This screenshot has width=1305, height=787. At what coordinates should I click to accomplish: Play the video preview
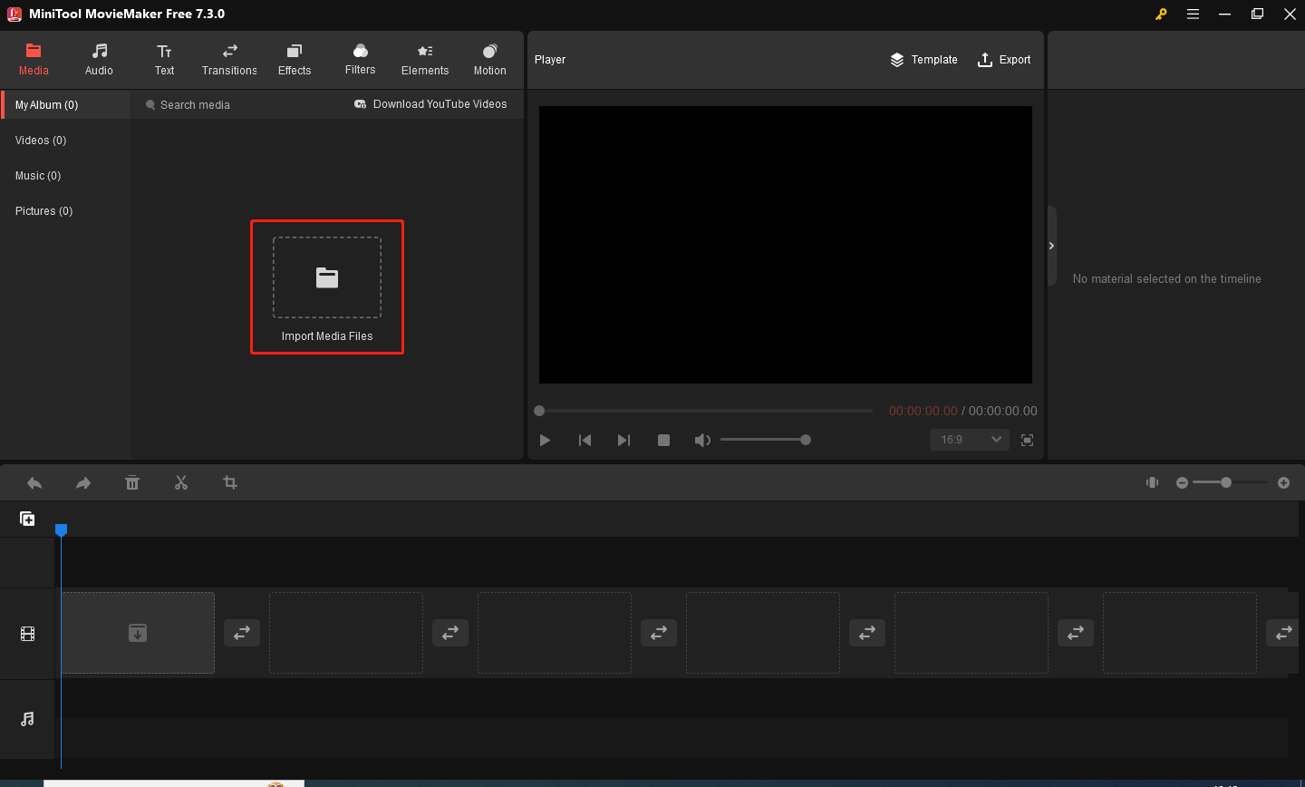click(x=545, y=440)
